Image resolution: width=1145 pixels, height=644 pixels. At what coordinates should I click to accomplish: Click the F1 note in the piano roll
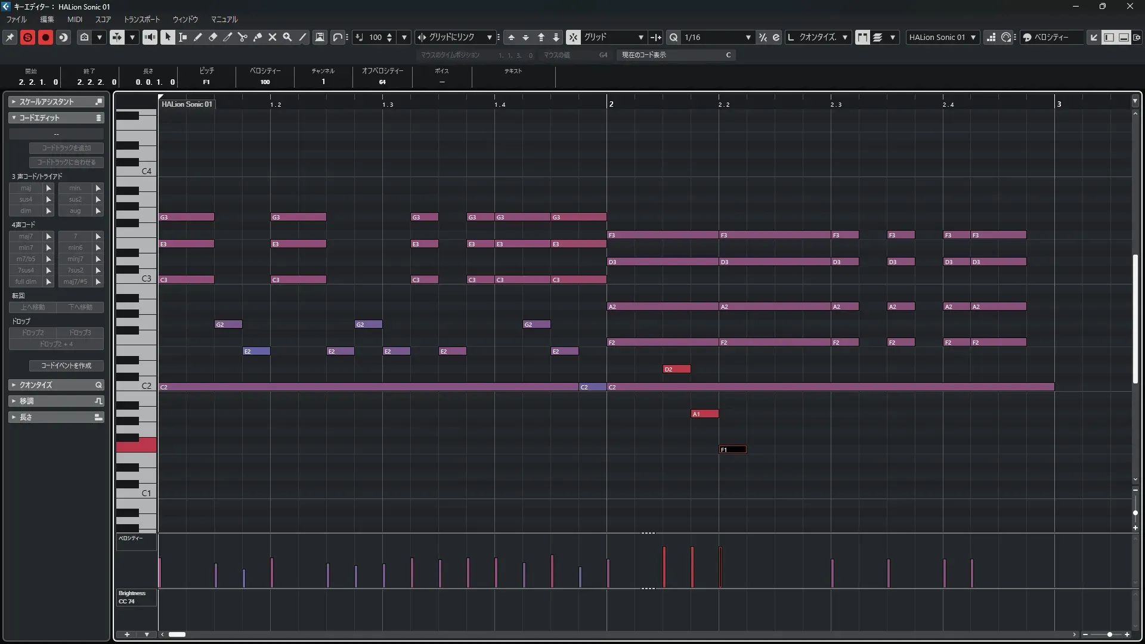point(732,450)
